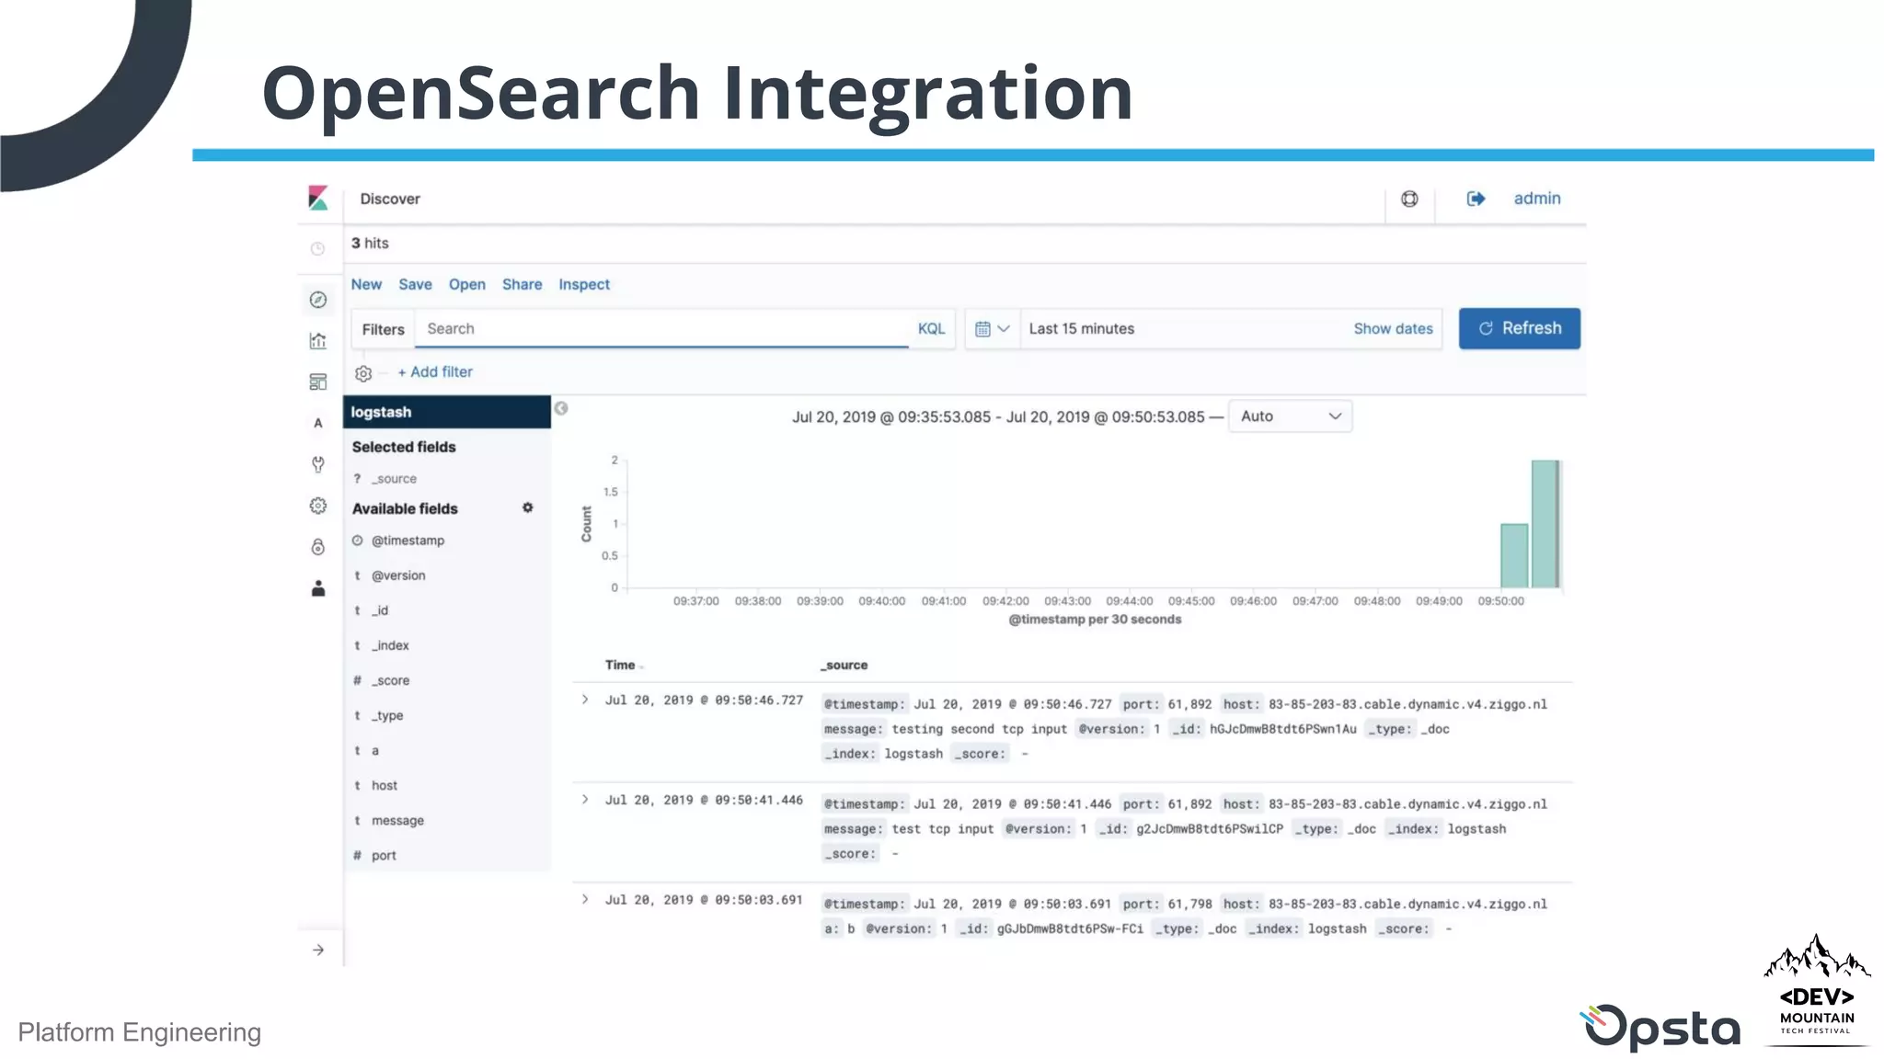Screen dimensions: 1884x1059
Task: Select the _source selected field
Action: point(394,479)
